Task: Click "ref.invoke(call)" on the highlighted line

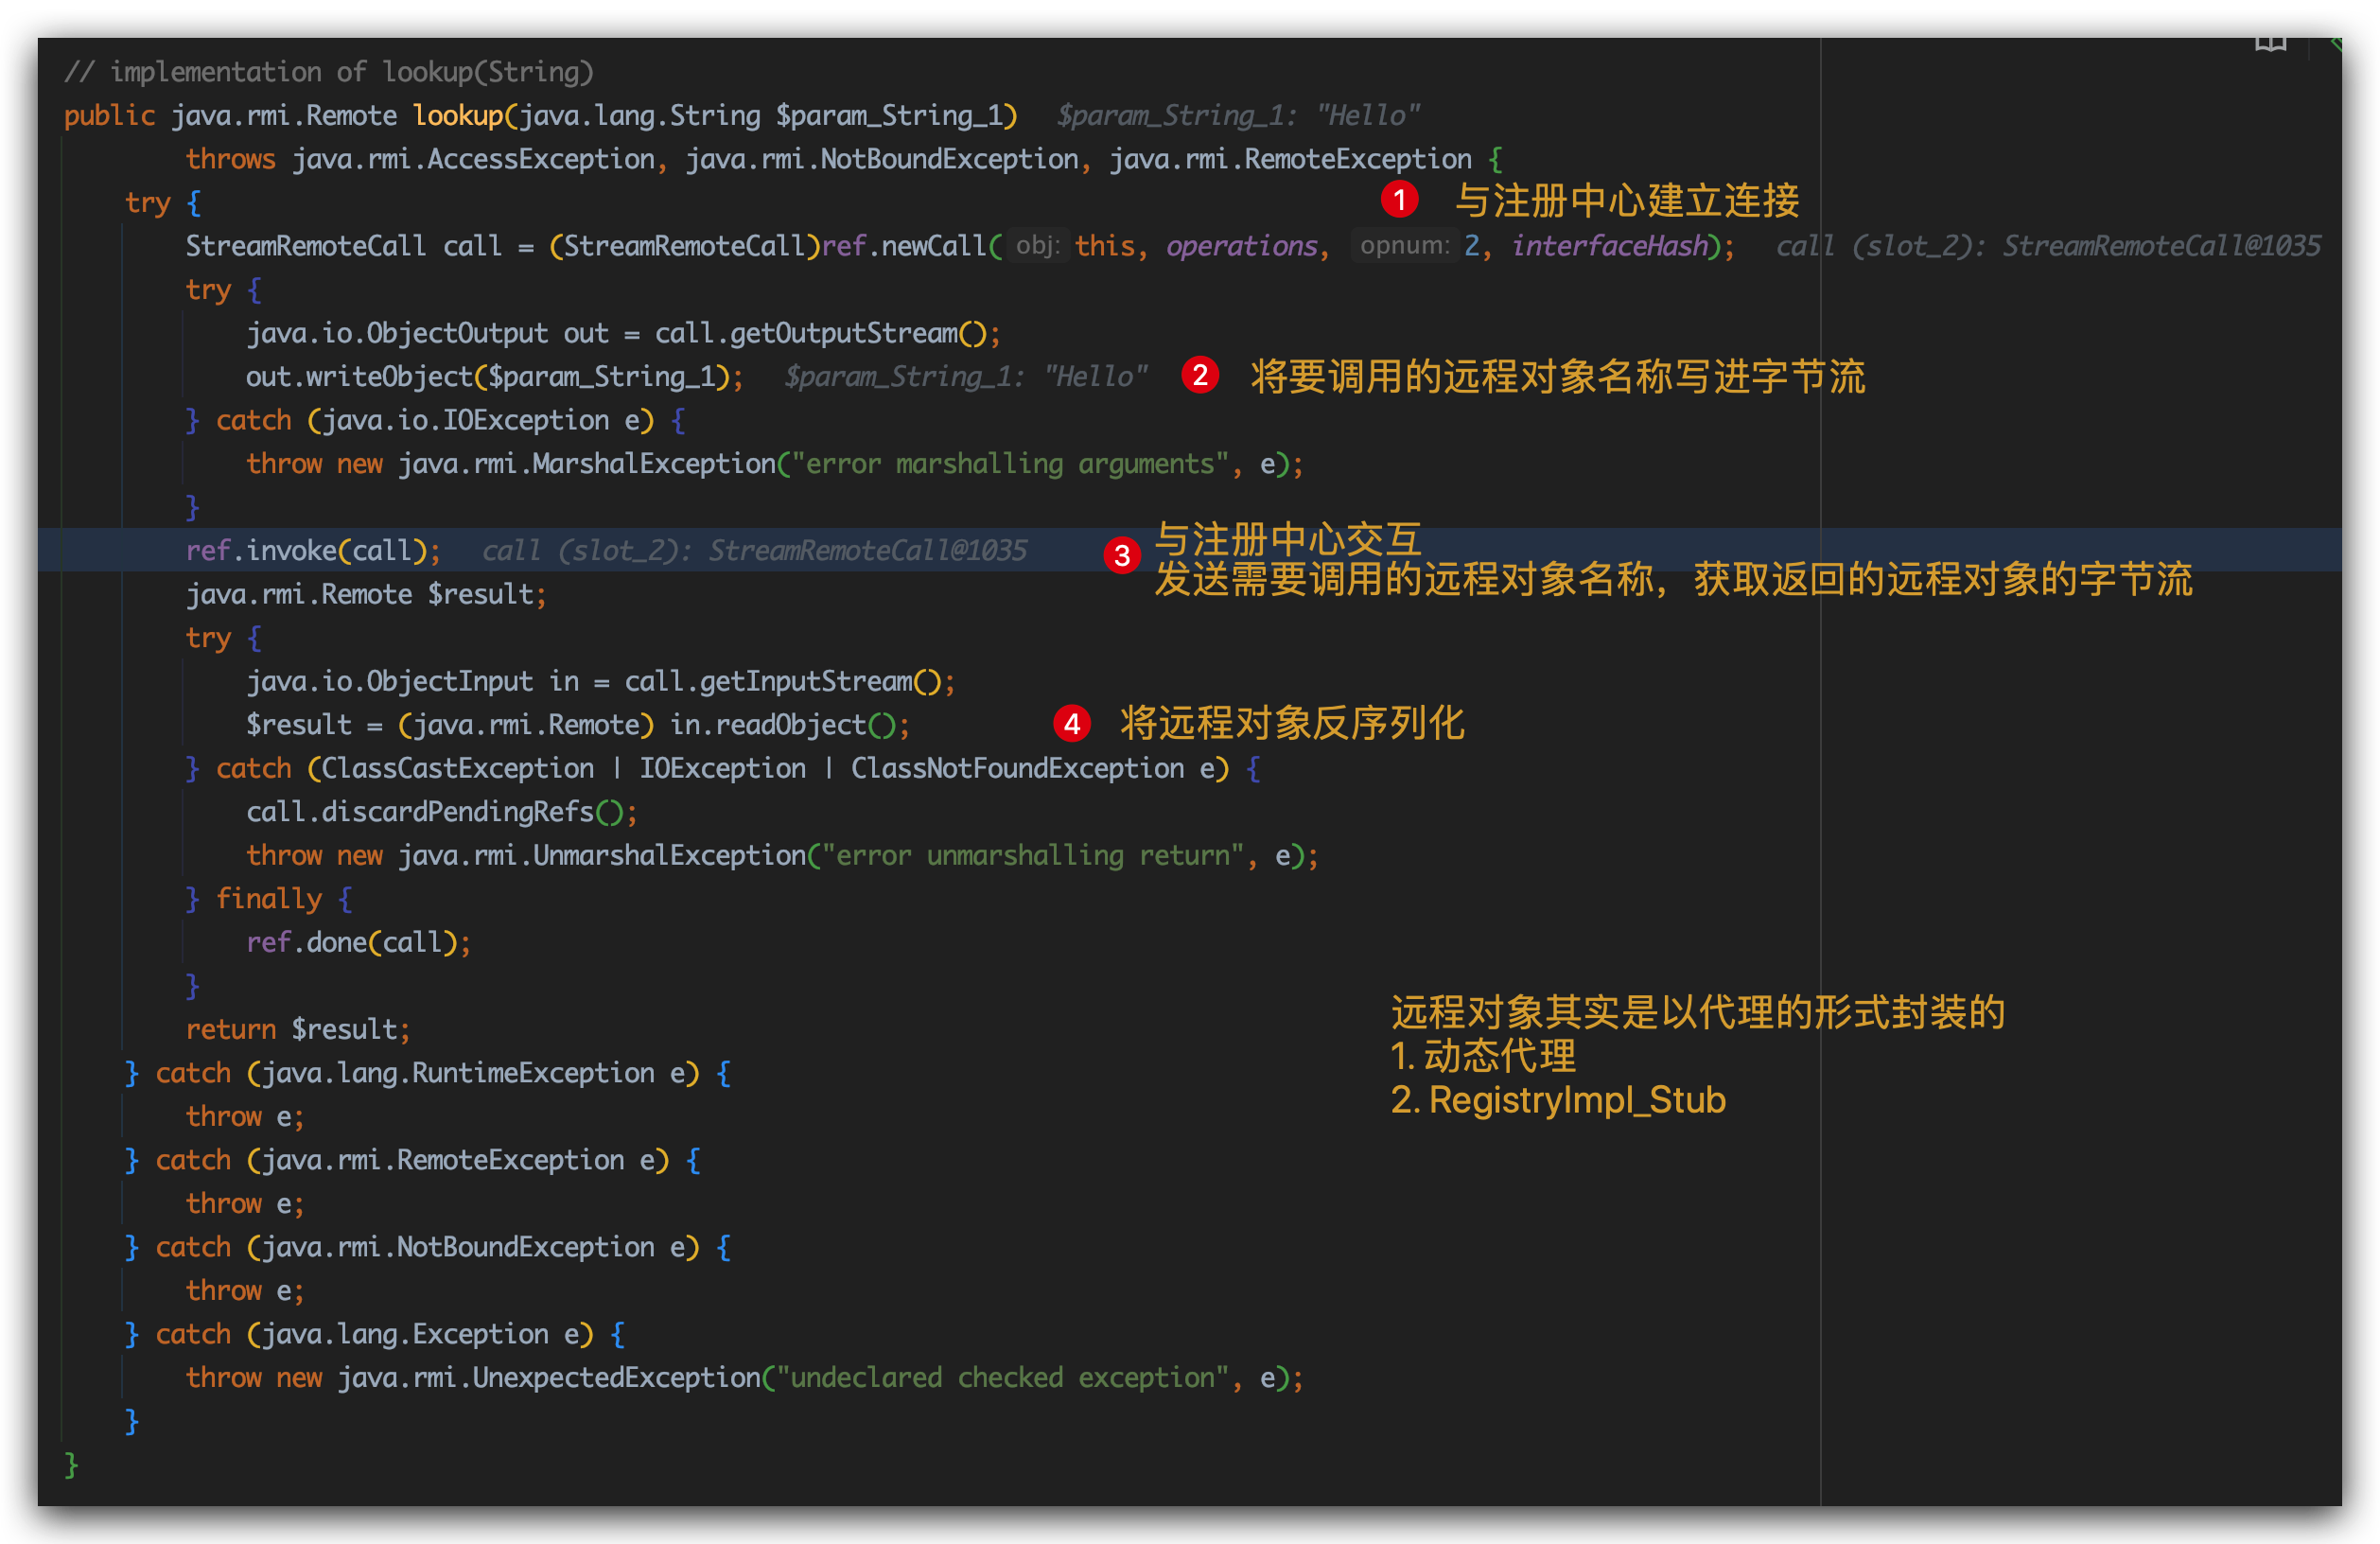Action: [x=306, y=551]
